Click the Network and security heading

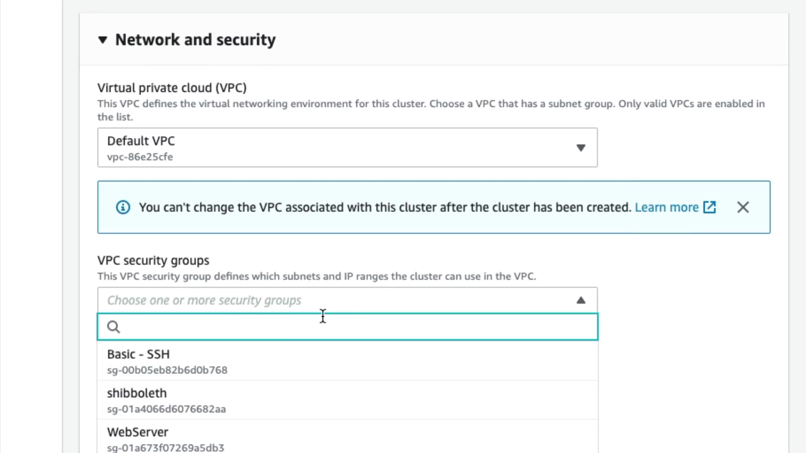pyautogui.click(x=195, y=40)
